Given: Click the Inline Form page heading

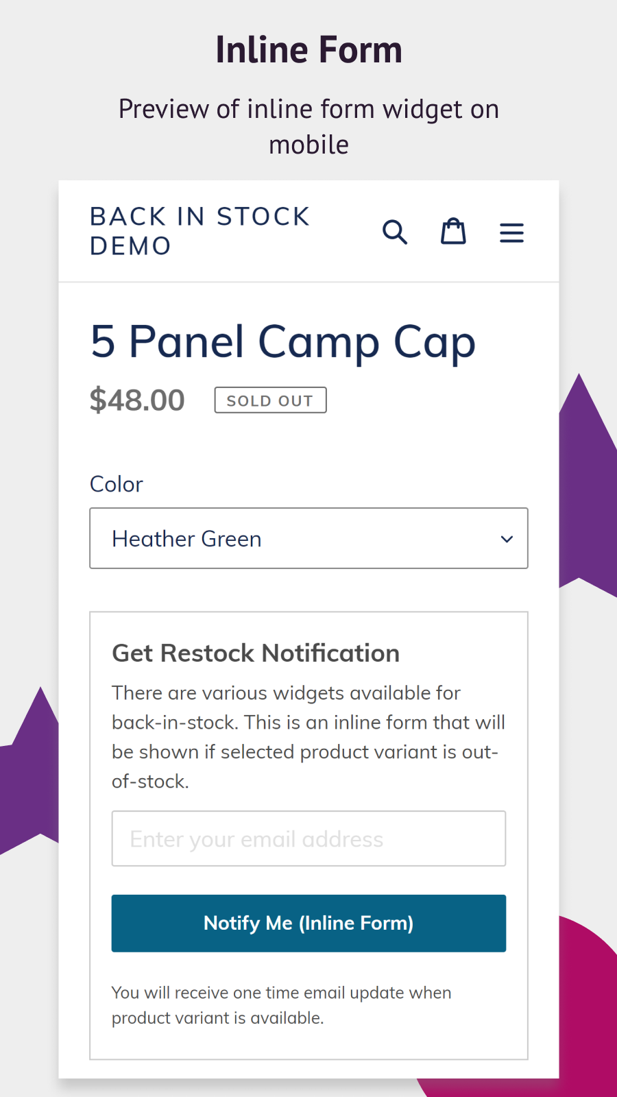Looking at the screenshot, I should click(x=308, y=50).
